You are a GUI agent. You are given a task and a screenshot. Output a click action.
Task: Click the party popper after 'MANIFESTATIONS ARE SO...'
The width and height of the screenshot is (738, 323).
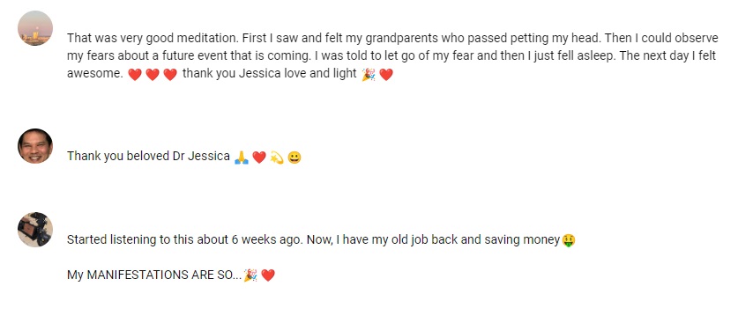[250, 275]
